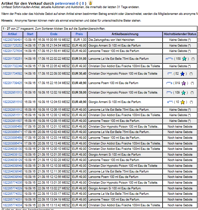Click the purple star next to r***a

coord(183,83)
